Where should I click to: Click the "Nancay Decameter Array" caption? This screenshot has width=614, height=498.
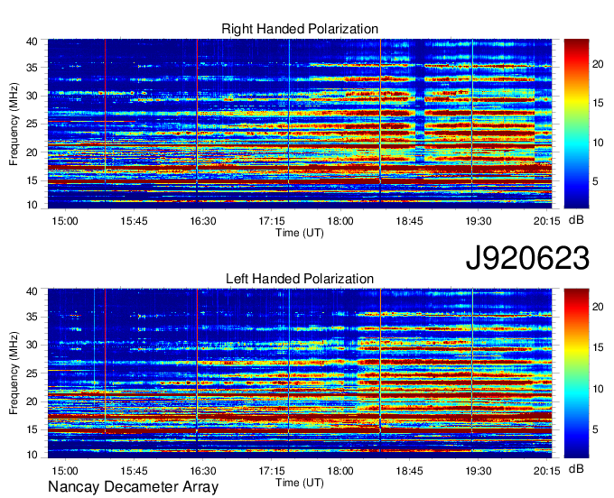click(133, 487)
